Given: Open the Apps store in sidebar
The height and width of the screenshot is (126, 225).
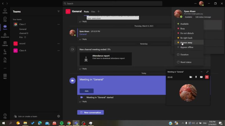Looking at the screenshot, I should pyautogui.click(x=5, y=76).
